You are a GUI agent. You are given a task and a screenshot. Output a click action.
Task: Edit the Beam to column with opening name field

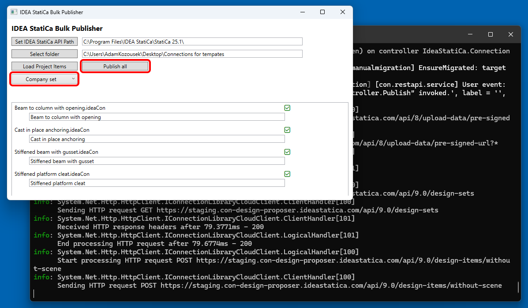tap(157, 117)
